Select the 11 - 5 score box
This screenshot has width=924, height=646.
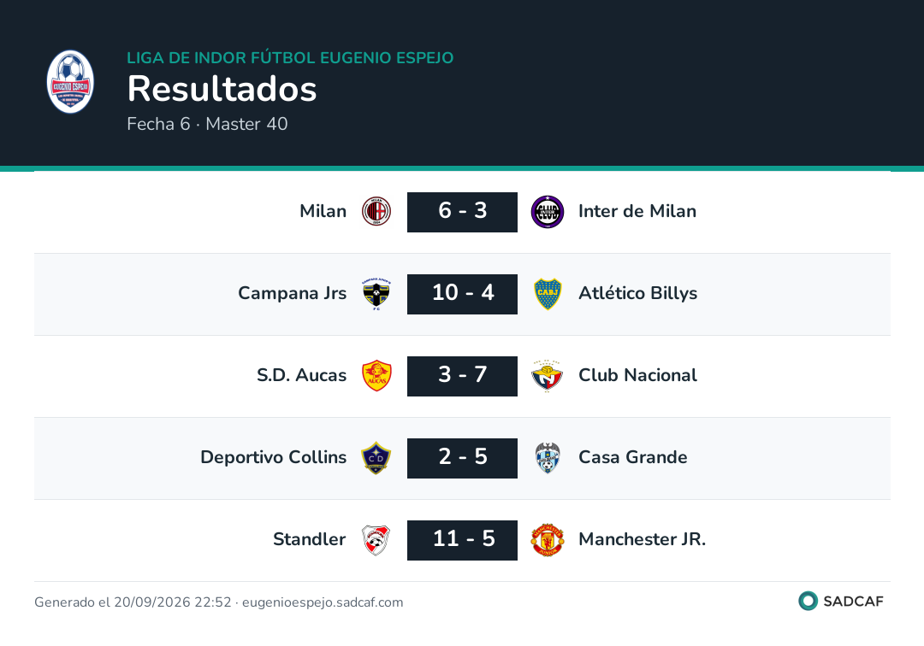click(x=463, y=540)
